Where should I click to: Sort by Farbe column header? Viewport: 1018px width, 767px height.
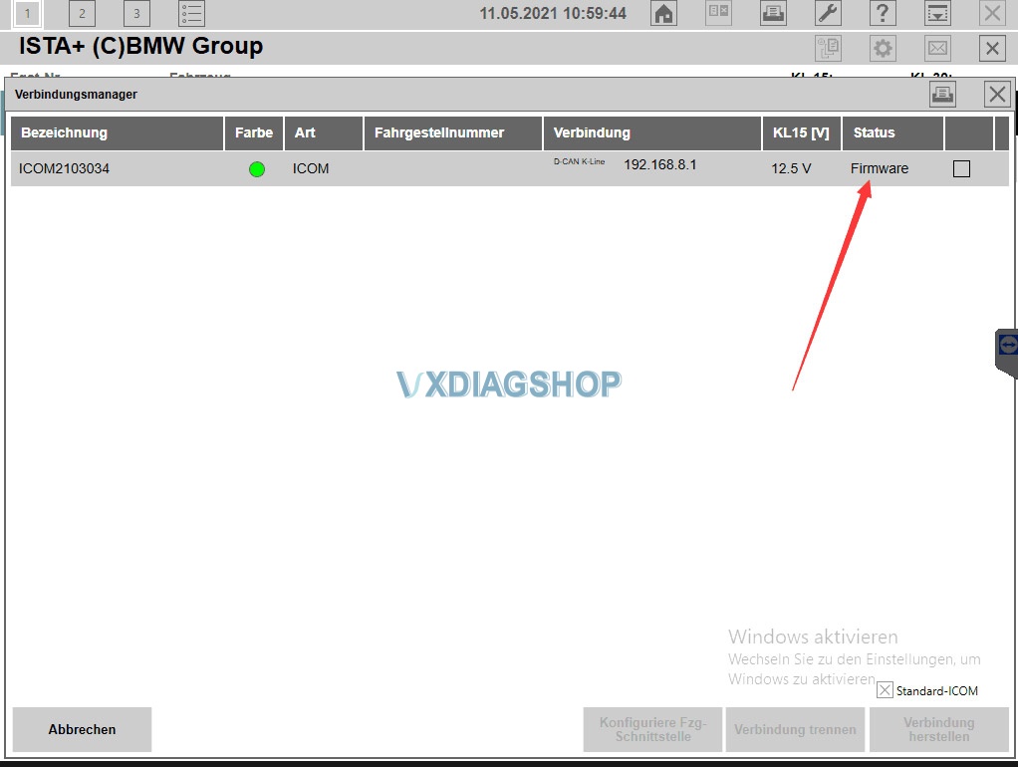pos(254,133)
